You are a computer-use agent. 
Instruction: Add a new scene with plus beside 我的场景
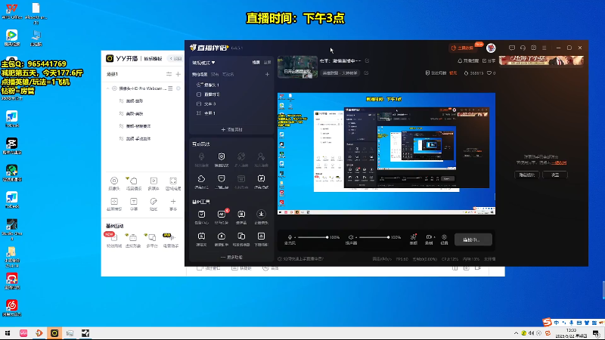tap(267, 74)
